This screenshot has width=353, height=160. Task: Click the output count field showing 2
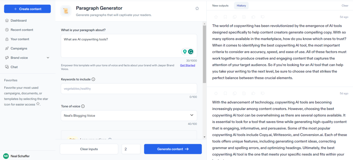tap(131, 149)
